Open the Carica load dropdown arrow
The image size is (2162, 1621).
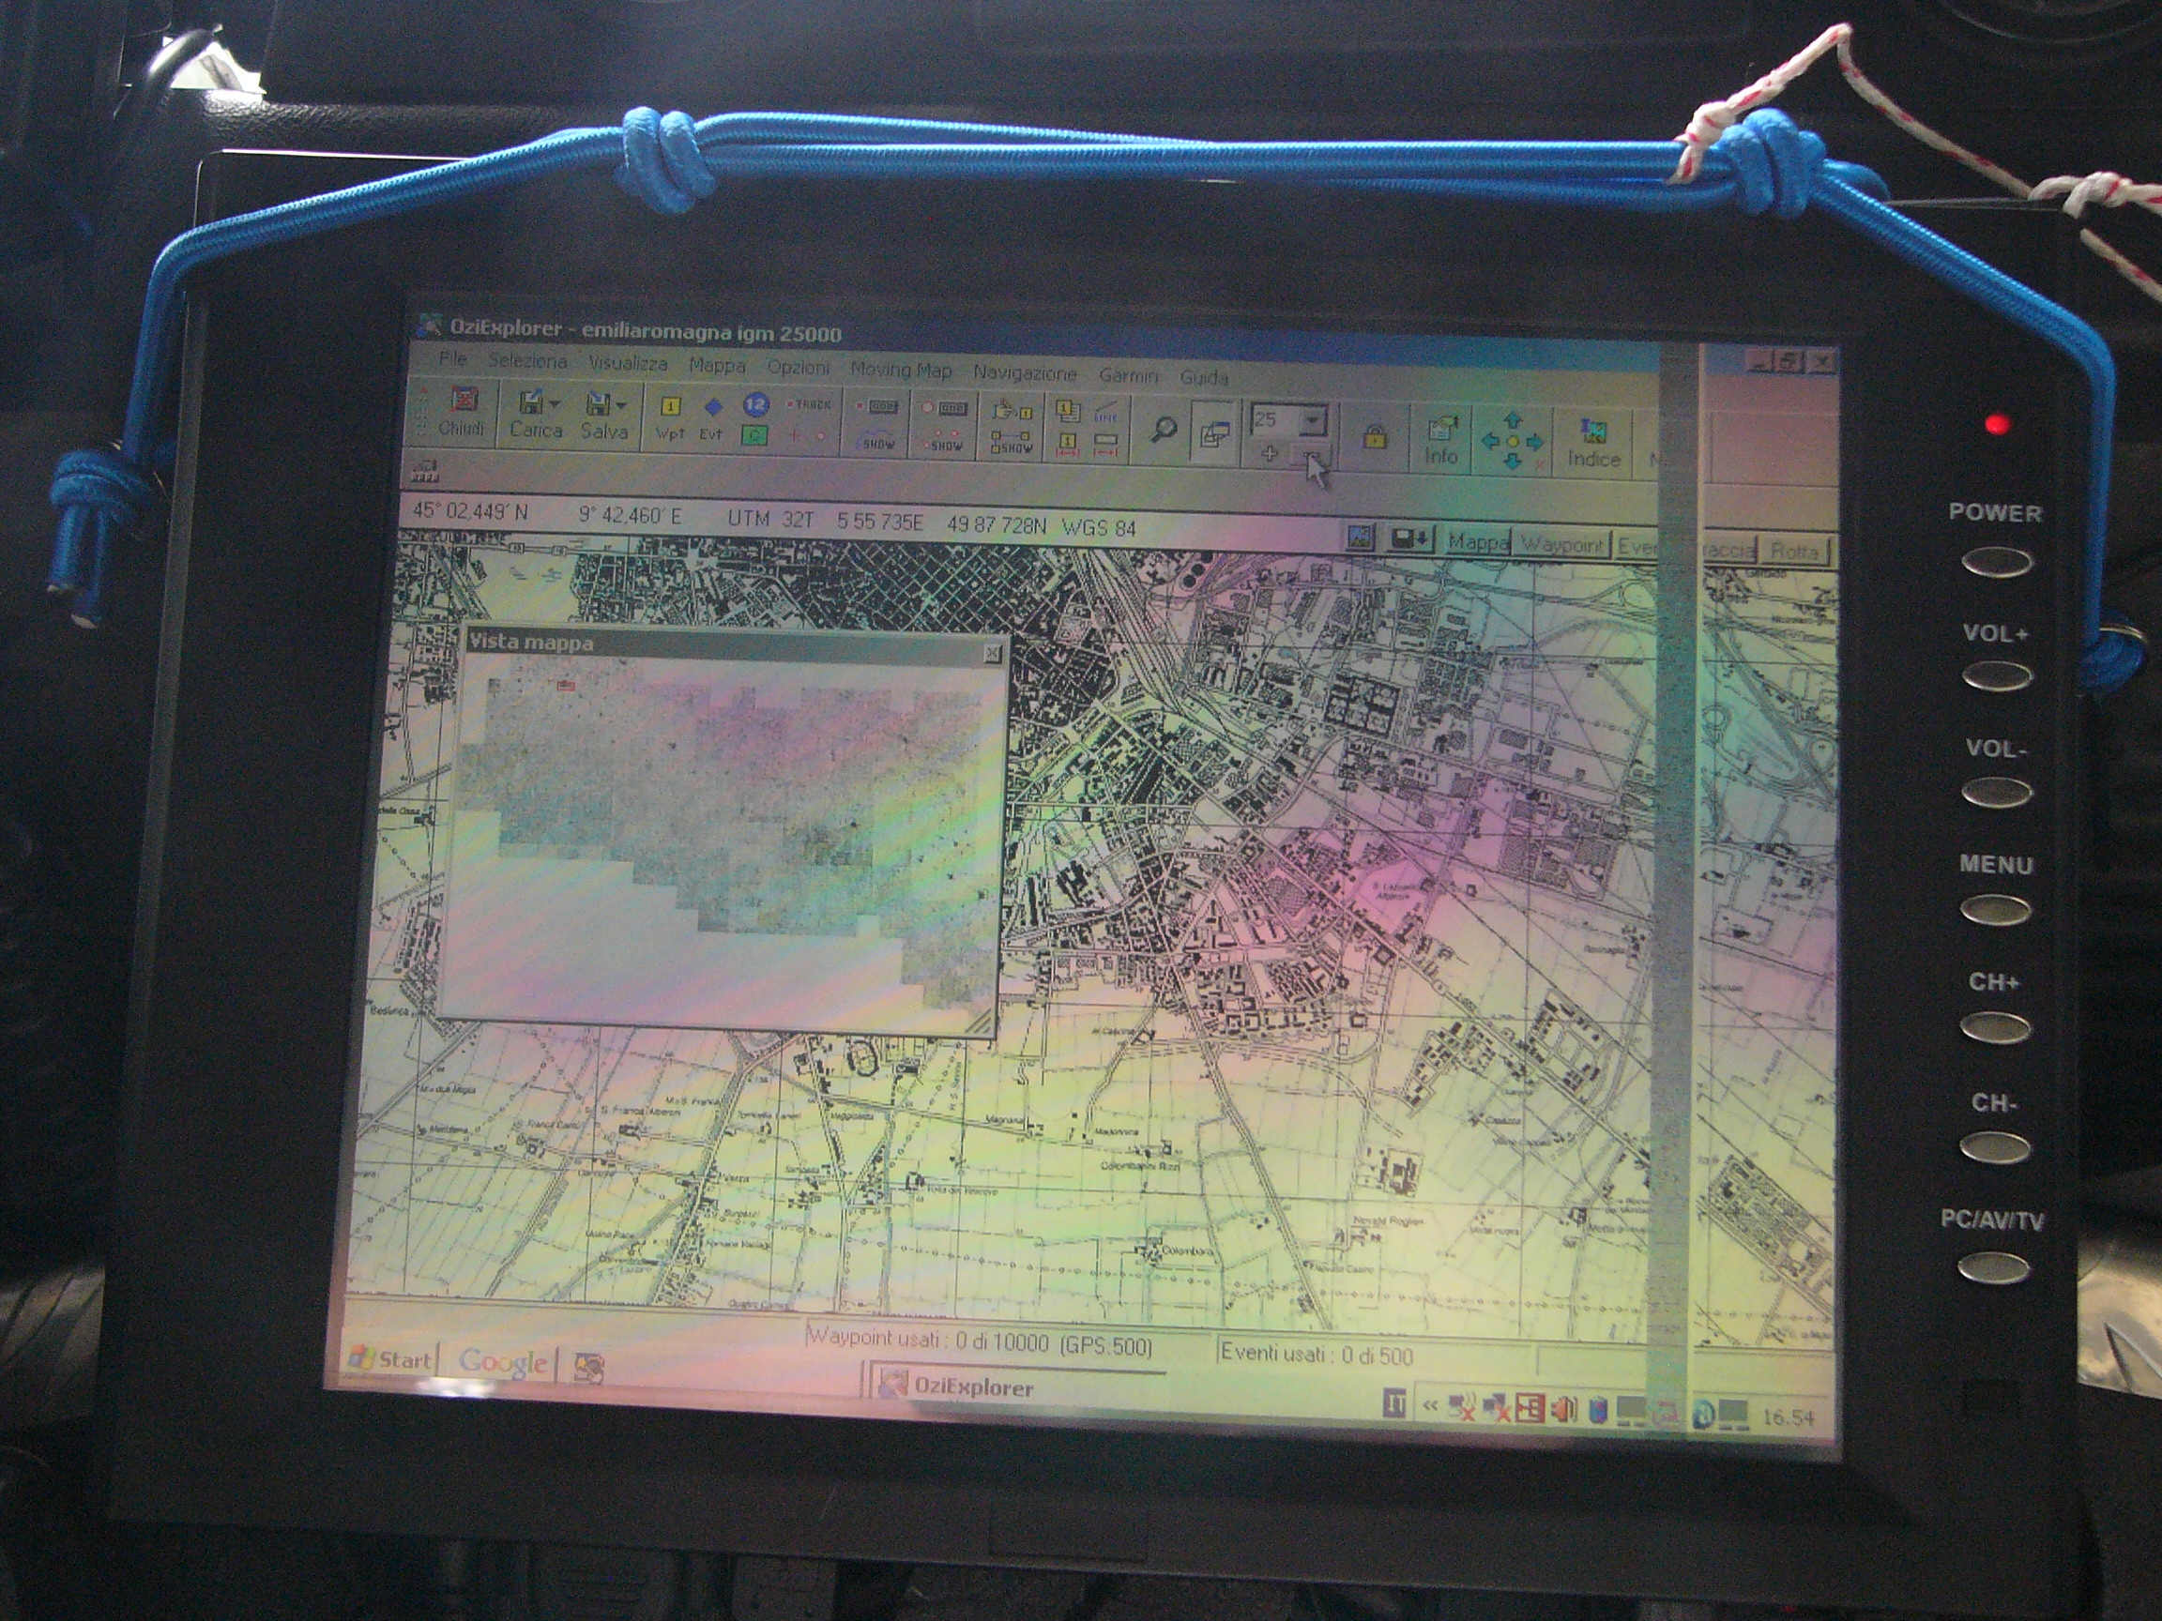click(556, 402)
